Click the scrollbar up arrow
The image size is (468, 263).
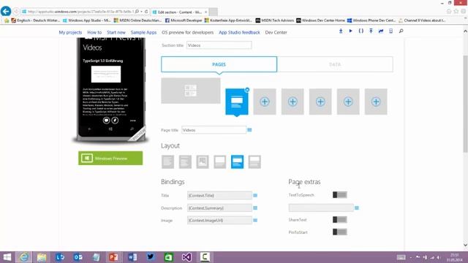[465, 31]
